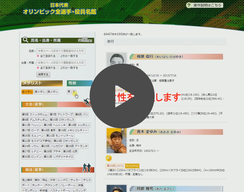Select 第24回 ソウル games
Image resolution: width=244 pixels, height=192 pixels.
click(x=30, y=146)
